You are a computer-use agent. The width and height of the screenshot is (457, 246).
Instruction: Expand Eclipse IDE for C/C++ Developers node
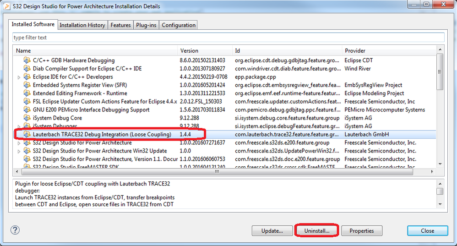(x=19, y=77)
